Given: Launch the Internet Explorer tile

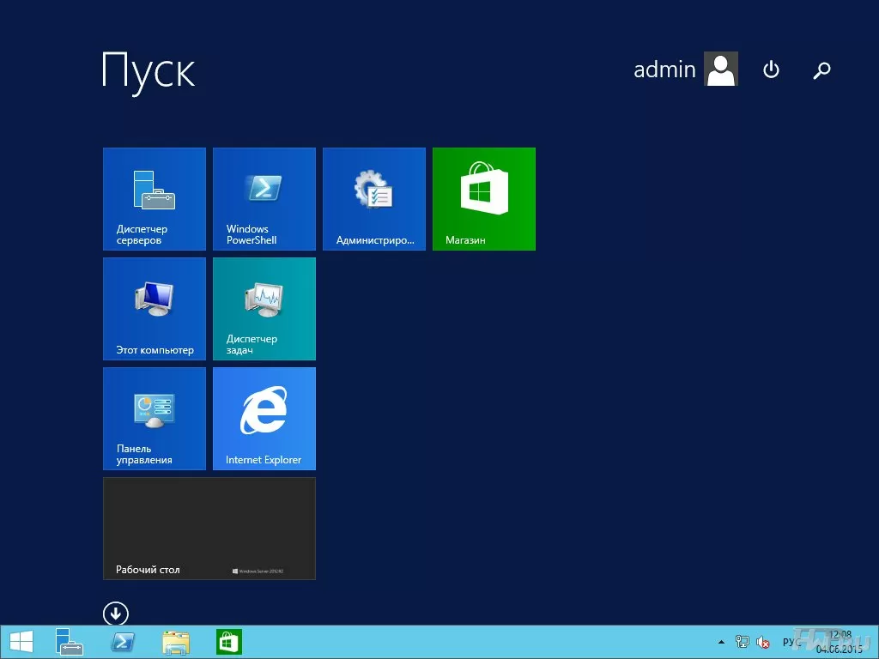Looking at the screenshot, I should pyautogui.click(x=264, y=419).
